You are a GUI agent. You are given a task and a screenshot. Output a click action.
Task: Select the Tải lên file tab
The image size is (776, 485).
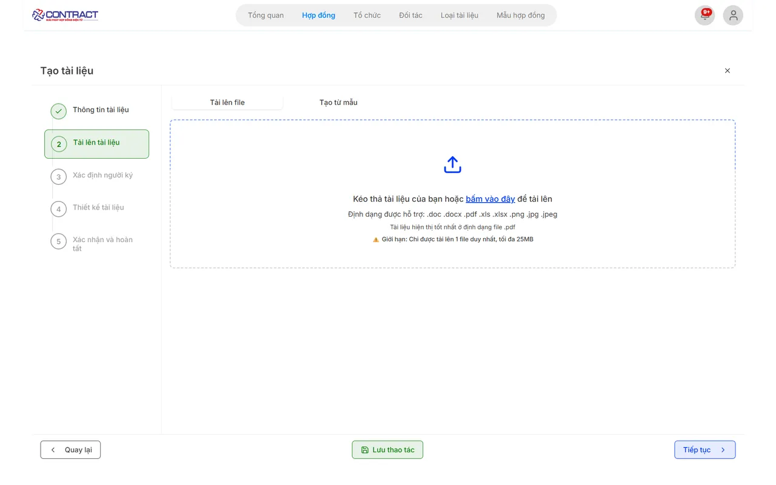227,102
